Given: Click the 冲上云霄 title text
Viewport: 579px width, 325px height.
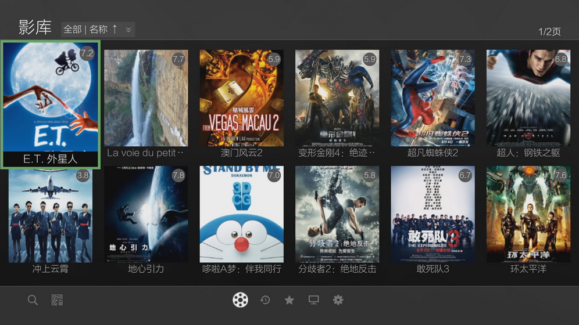Looking at the screenshot, I should coord(51,269).
